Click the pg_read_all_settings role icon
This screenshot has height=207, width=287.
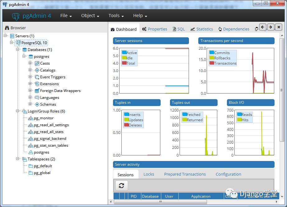(x=31, y=125)
